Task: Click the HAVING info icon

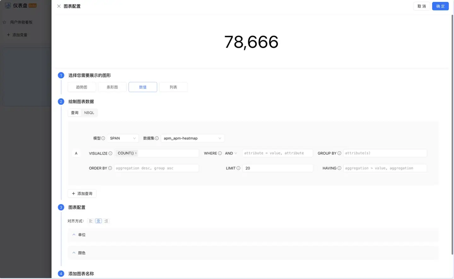Action: point(339,168)
